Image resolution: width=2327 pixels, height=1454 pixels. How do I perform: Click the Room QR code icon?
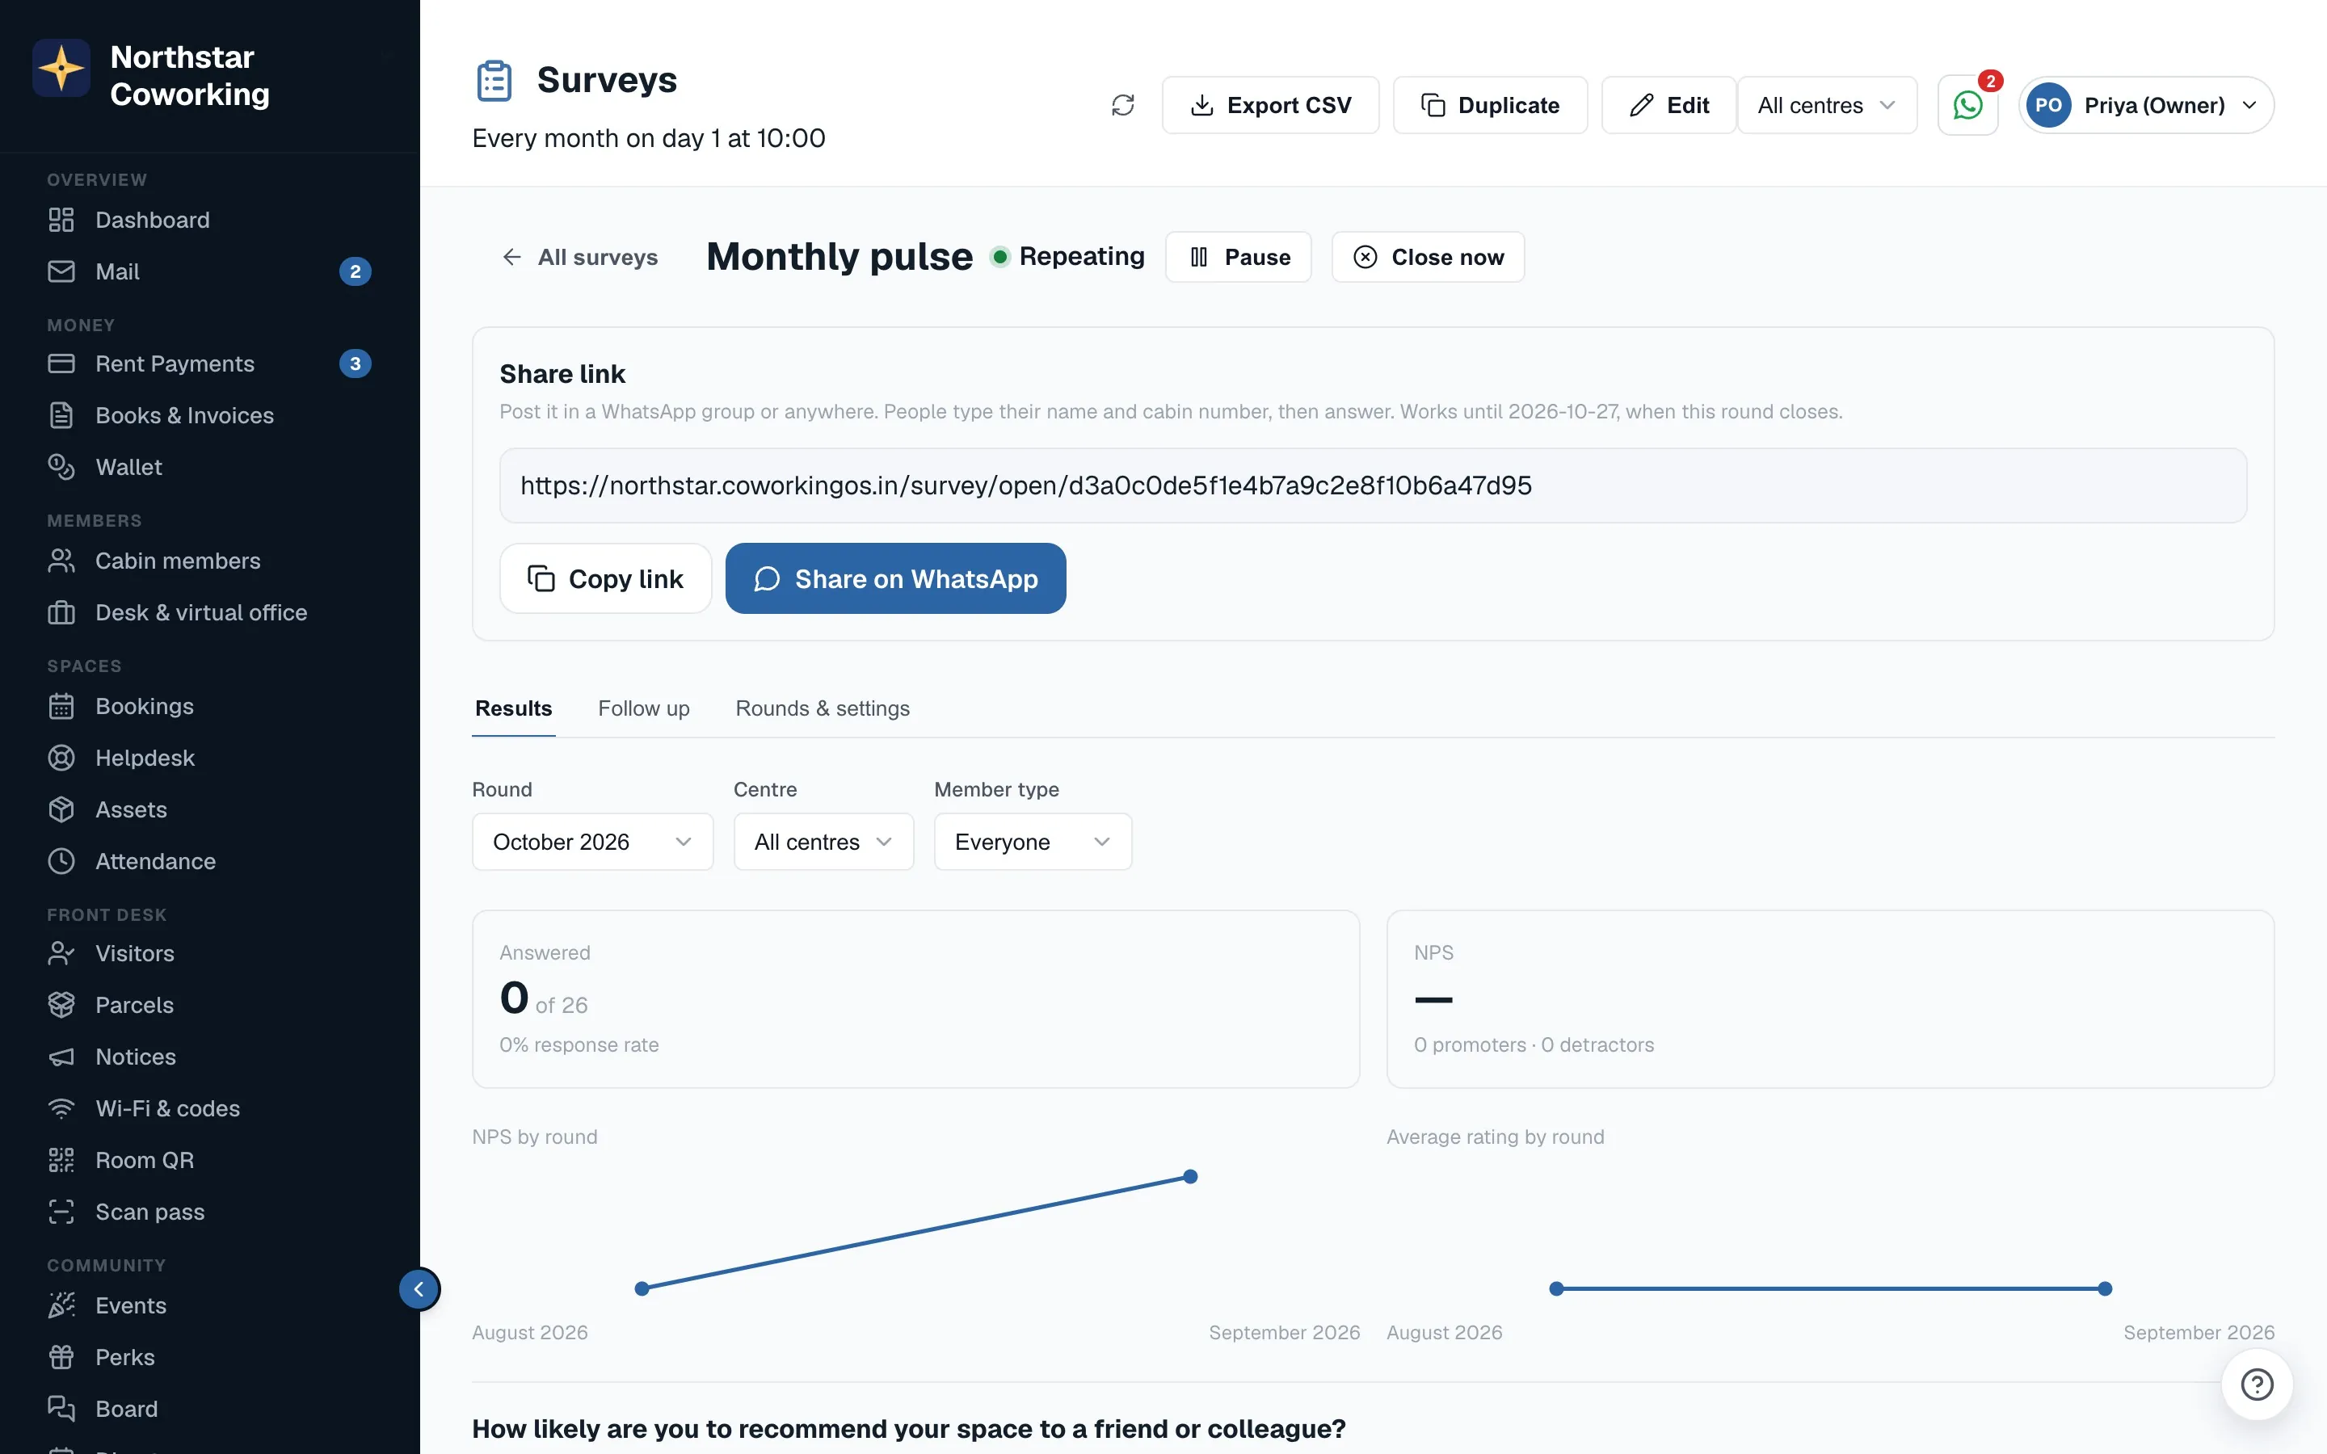pos(61,1160)
